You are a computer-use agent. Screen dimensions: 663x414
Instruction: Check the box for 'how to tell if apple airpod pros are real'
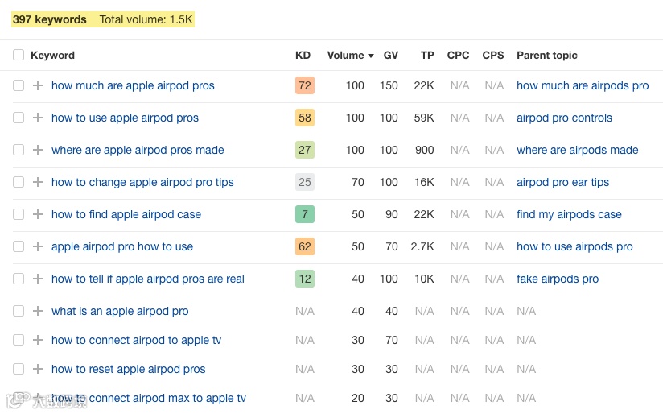[19, 279]
